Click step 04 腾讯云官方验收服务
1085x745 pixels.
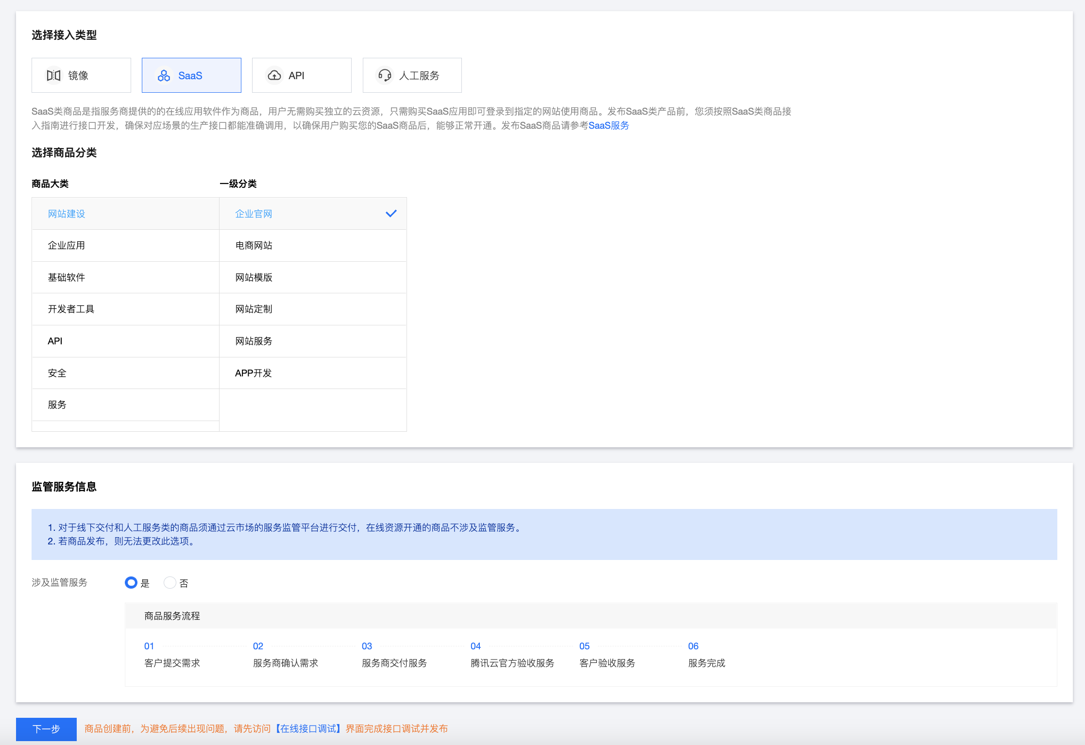click(x=512, y=655)
